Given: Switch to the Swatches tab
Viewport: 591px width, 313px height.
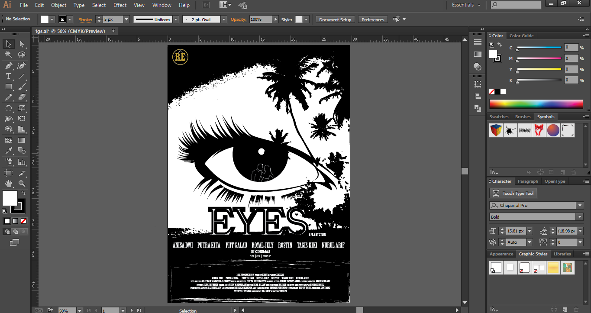Looking at the screenshot, I should click(x=499, y=117).
